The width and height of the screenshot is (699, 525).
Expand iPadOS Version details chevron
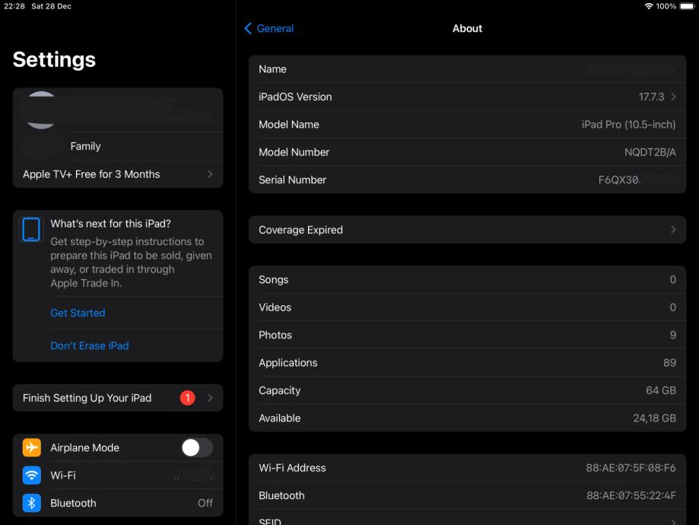[x=673, y=97]
